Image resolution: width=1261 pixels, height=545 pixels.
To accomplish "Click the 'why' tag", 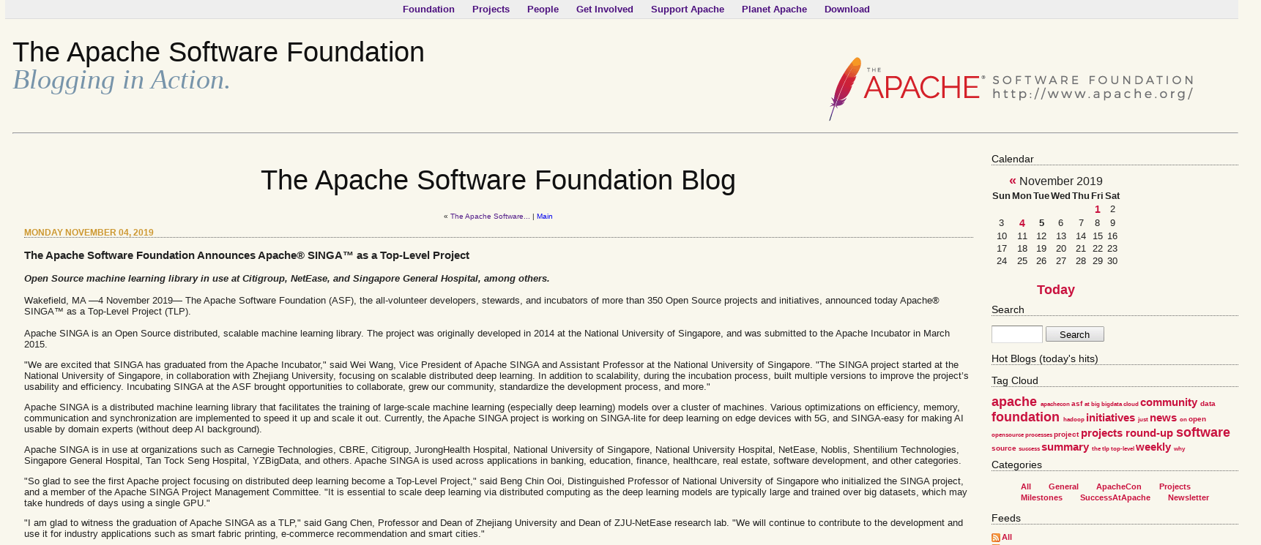I will 1179,449.
